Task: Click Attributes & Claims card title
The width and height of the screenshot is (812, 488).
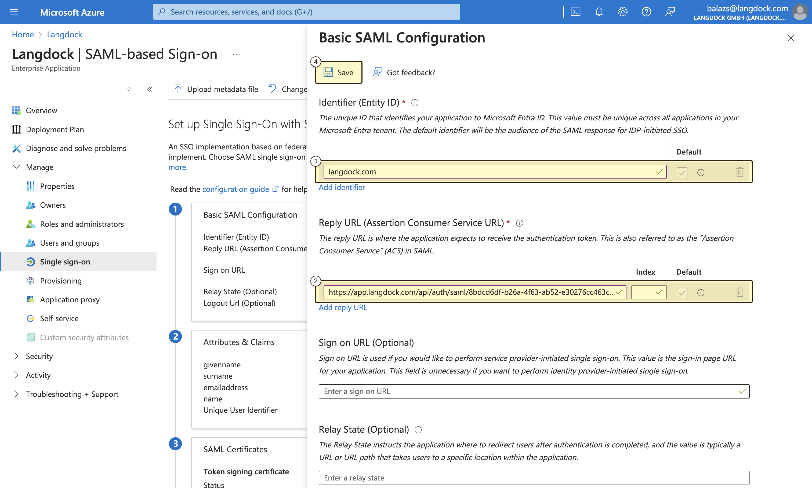Action: (238, 342)
